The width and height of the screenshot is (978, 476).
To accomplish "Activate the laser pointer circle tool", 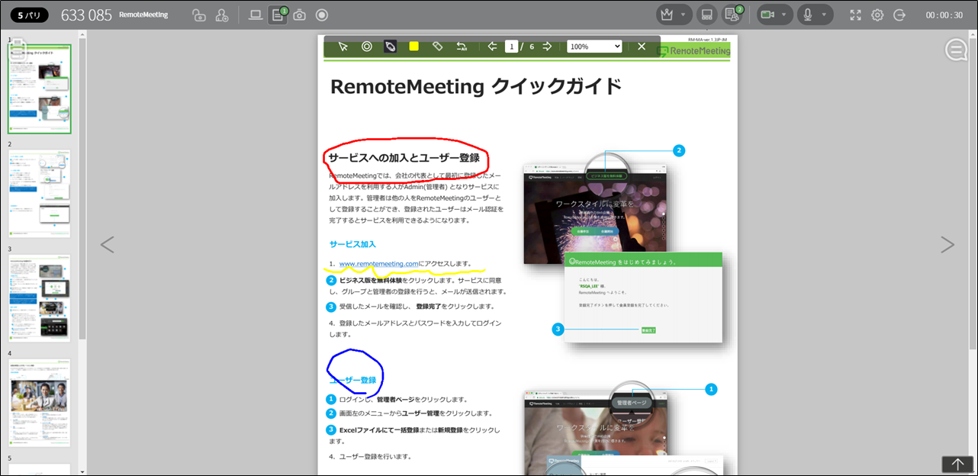I will [x=367, y=47].
